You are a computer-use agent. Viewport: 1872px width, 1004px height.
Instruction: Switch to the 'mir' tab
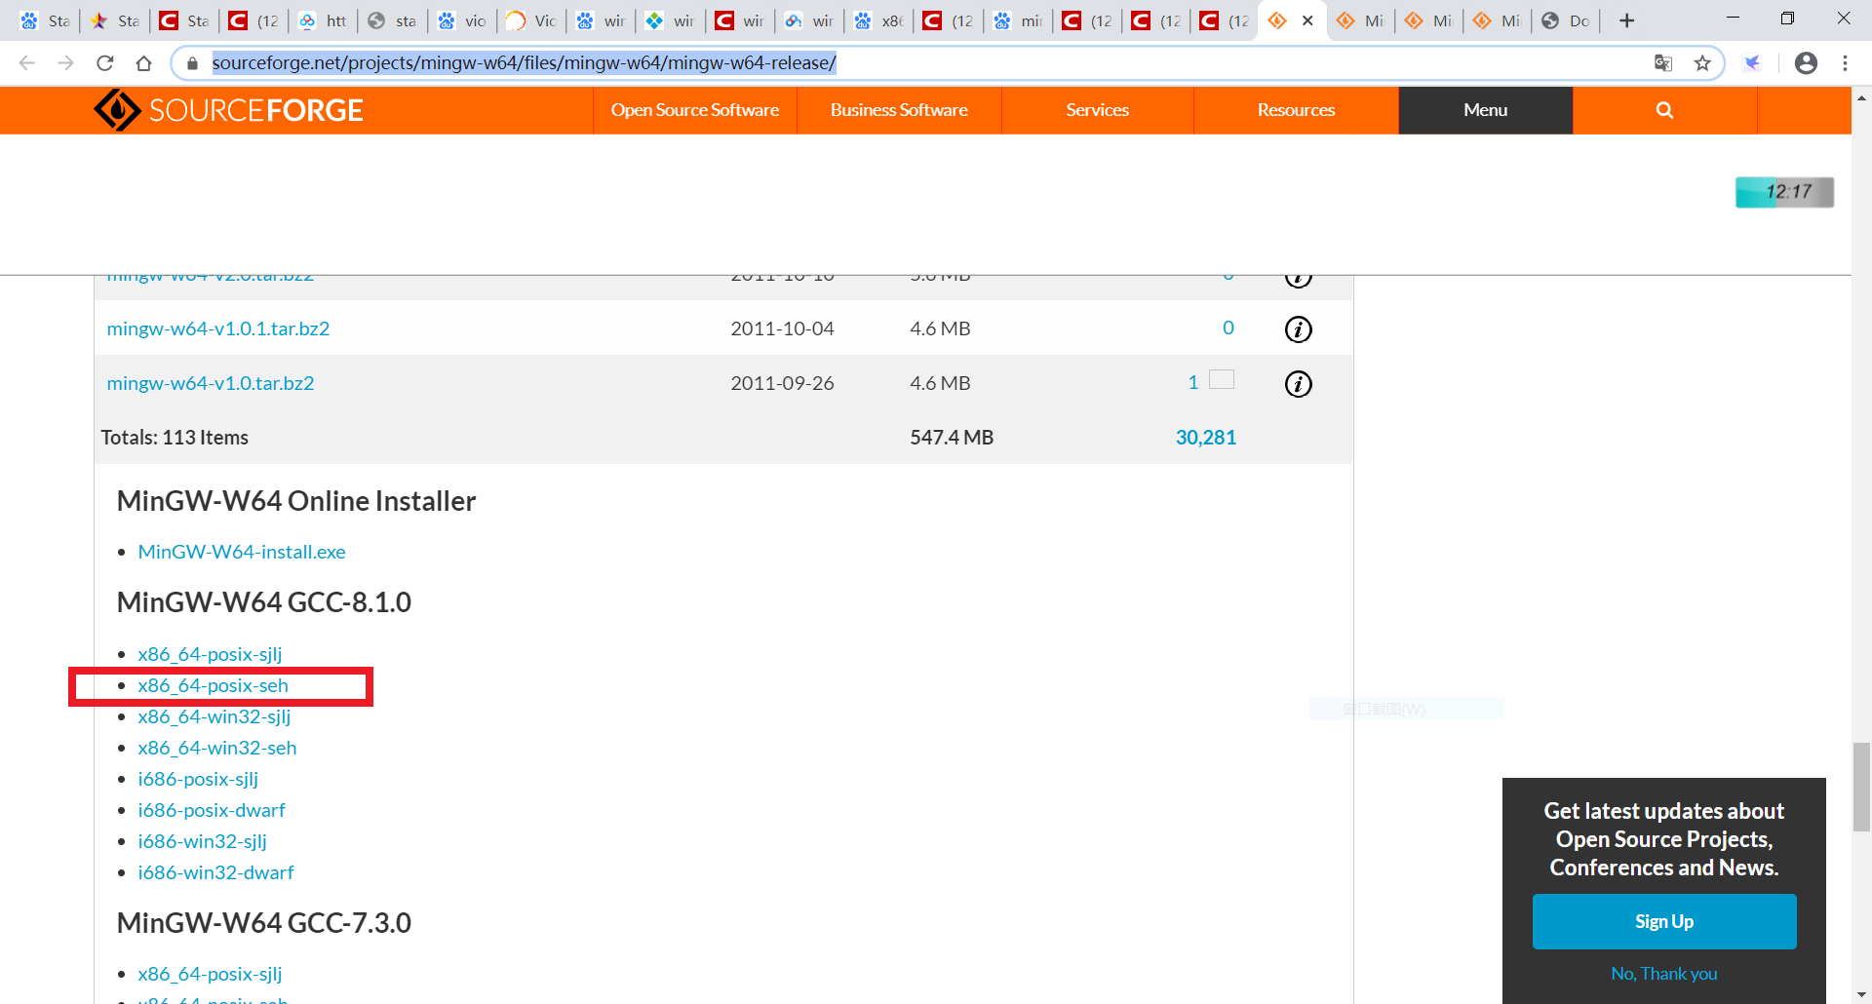coord(1018,20)
